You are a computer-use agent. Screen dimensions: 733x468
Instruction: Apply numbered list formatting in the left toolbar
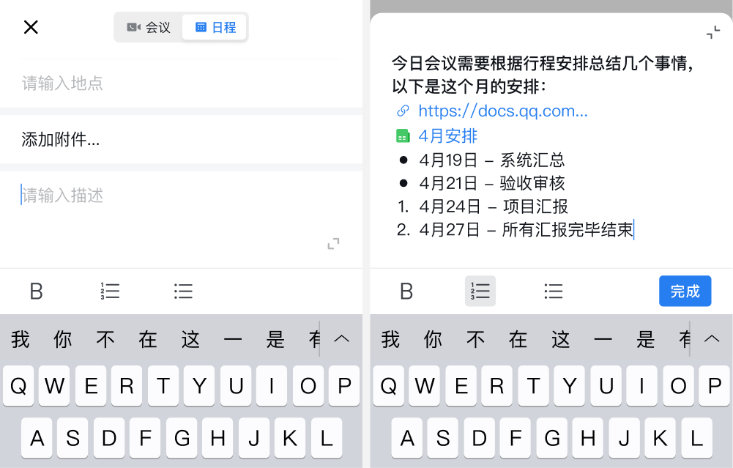pos(109,291)
